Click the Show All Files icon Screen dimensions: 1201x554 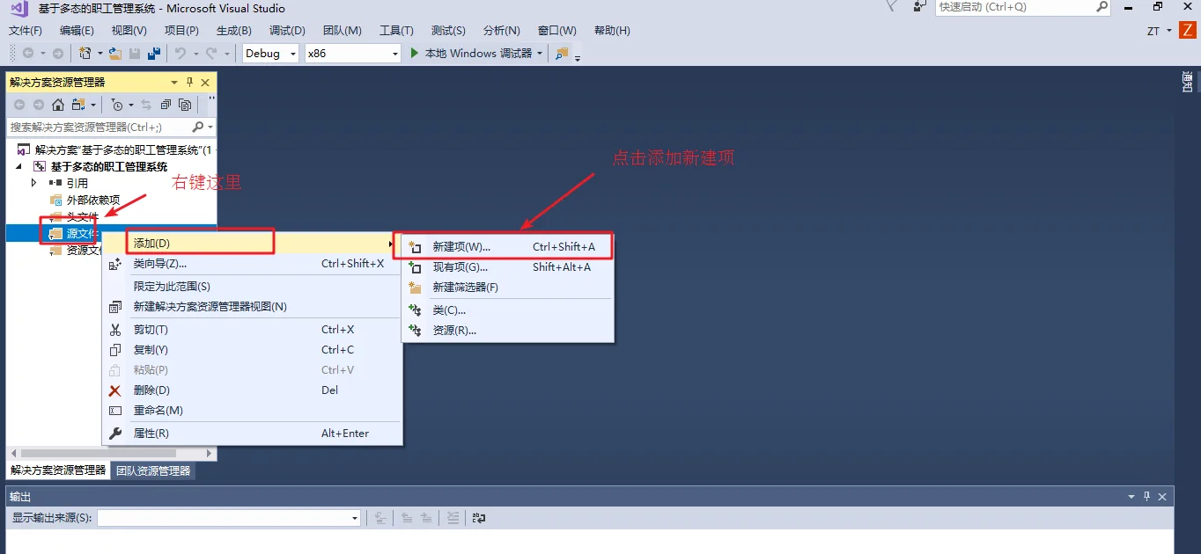pos(185,105)
